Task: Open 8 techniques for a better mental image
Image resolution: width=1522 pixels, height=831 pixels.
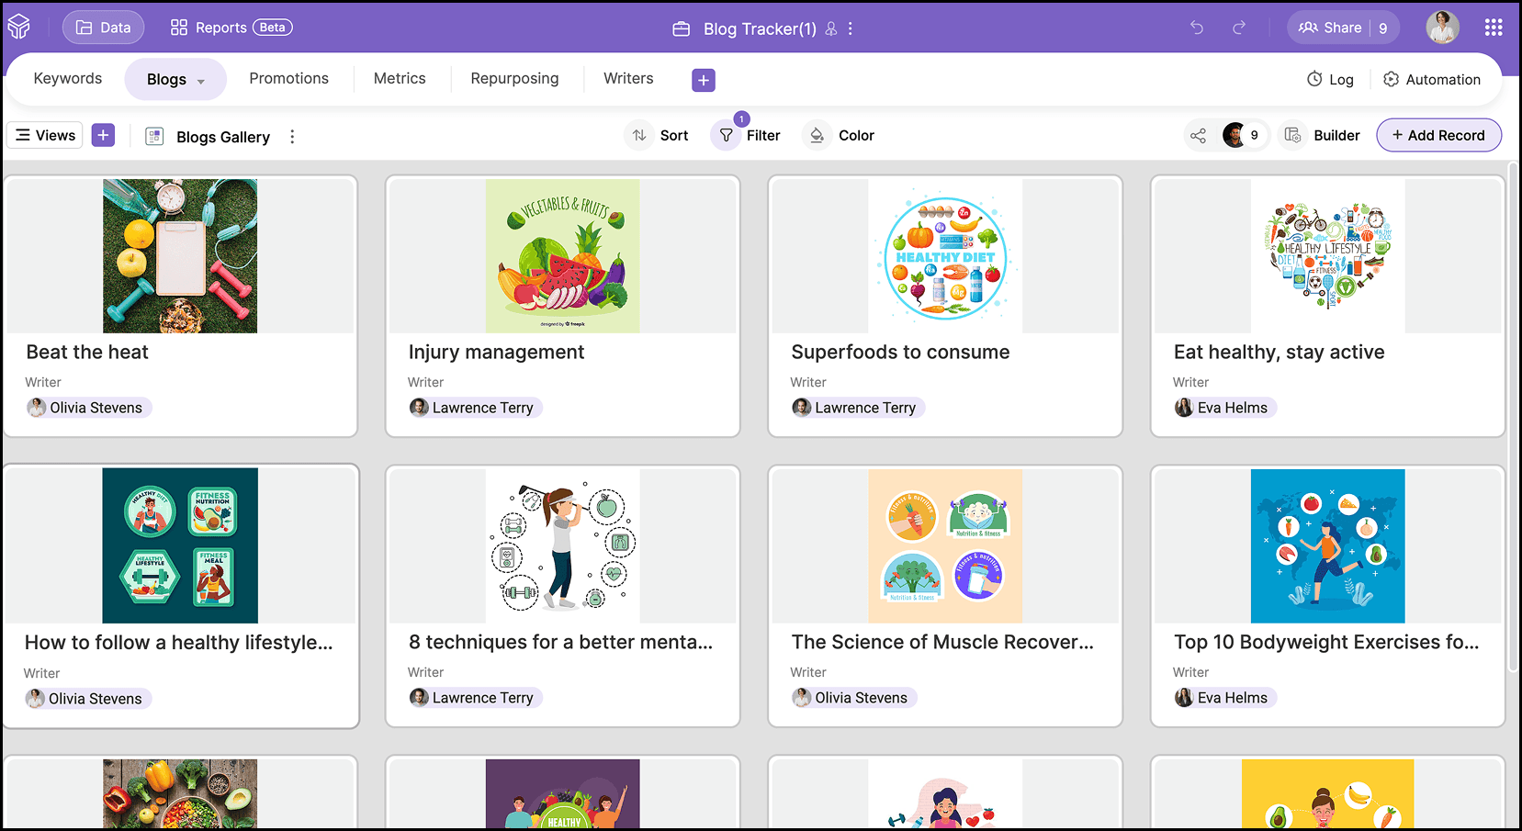Action: 562,545
